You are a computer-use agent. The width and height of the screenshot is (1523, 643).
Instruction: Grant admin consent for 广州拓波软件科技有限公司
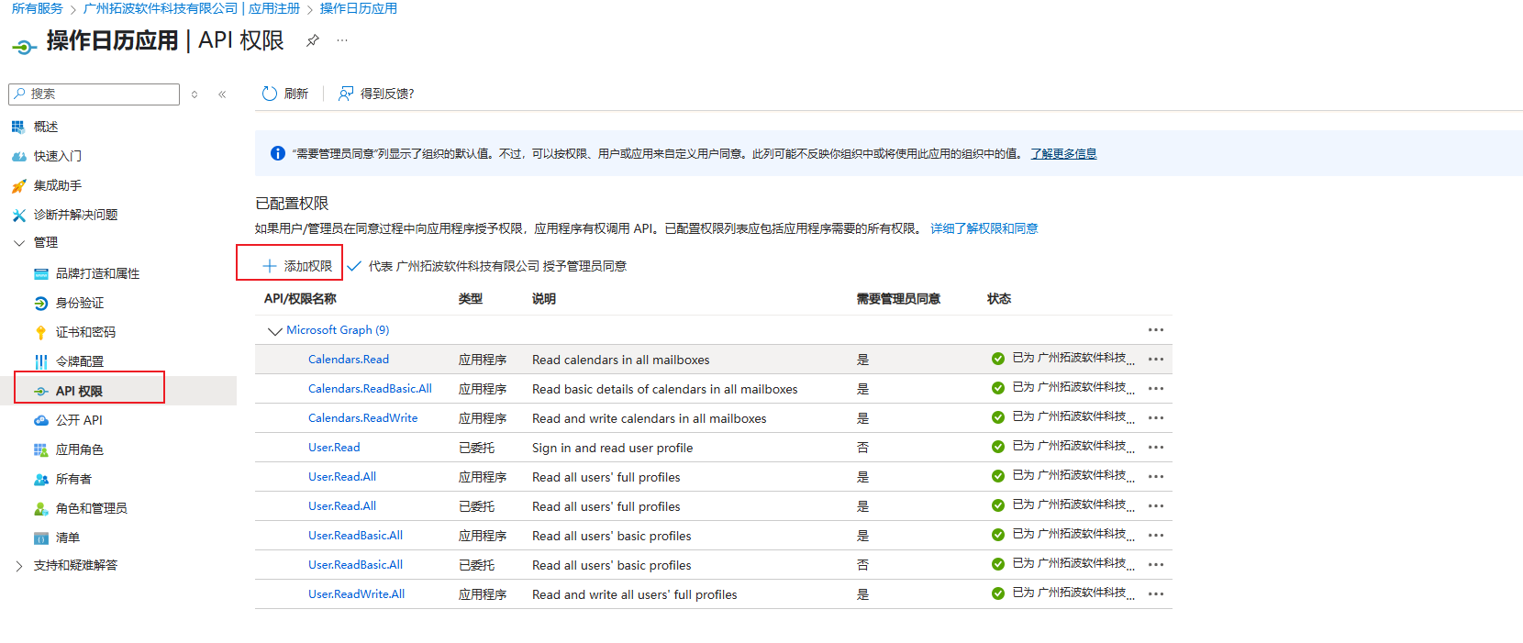487,266
